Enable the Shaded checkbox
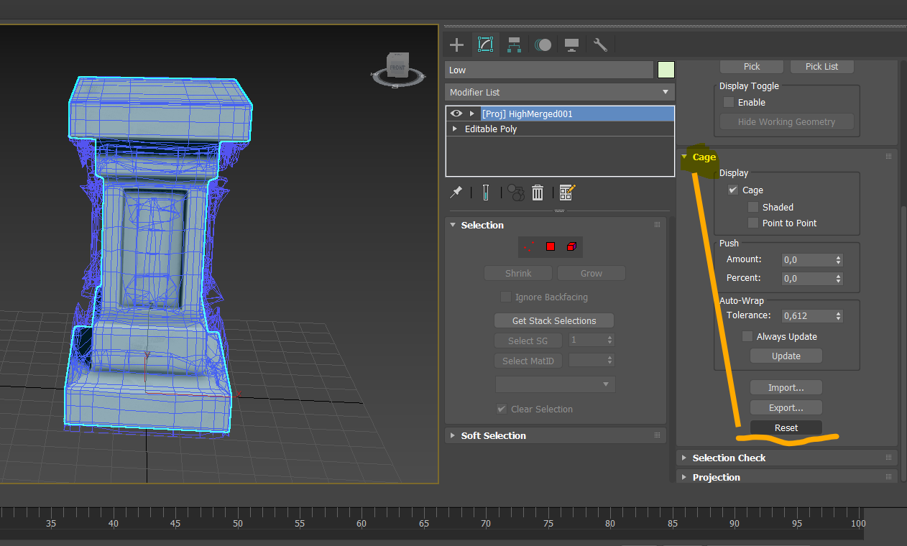The width and height of the screenshot is (907, 546). coord(753,207)
